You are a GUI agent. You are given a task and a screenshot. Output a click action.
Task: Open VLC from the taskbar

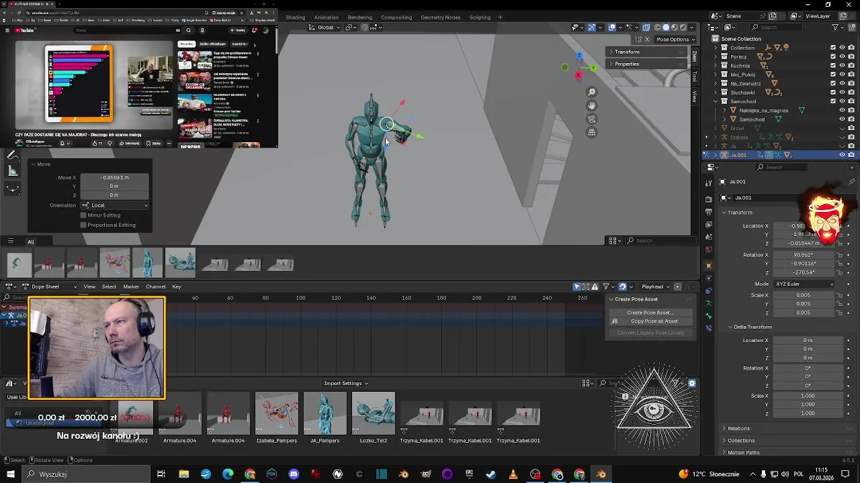[513, 474]
